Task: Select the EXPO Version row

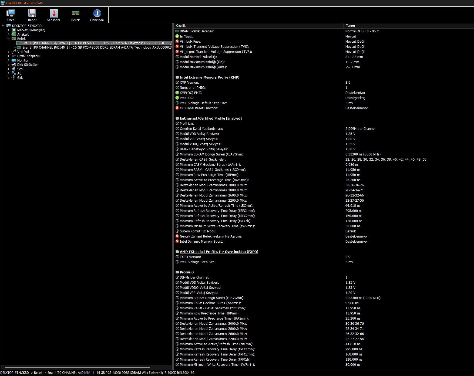Action: [x=324, y=257]
